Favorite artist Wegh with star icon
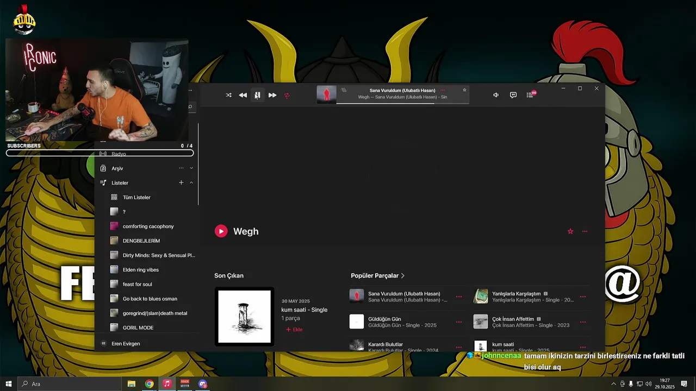 570,231
